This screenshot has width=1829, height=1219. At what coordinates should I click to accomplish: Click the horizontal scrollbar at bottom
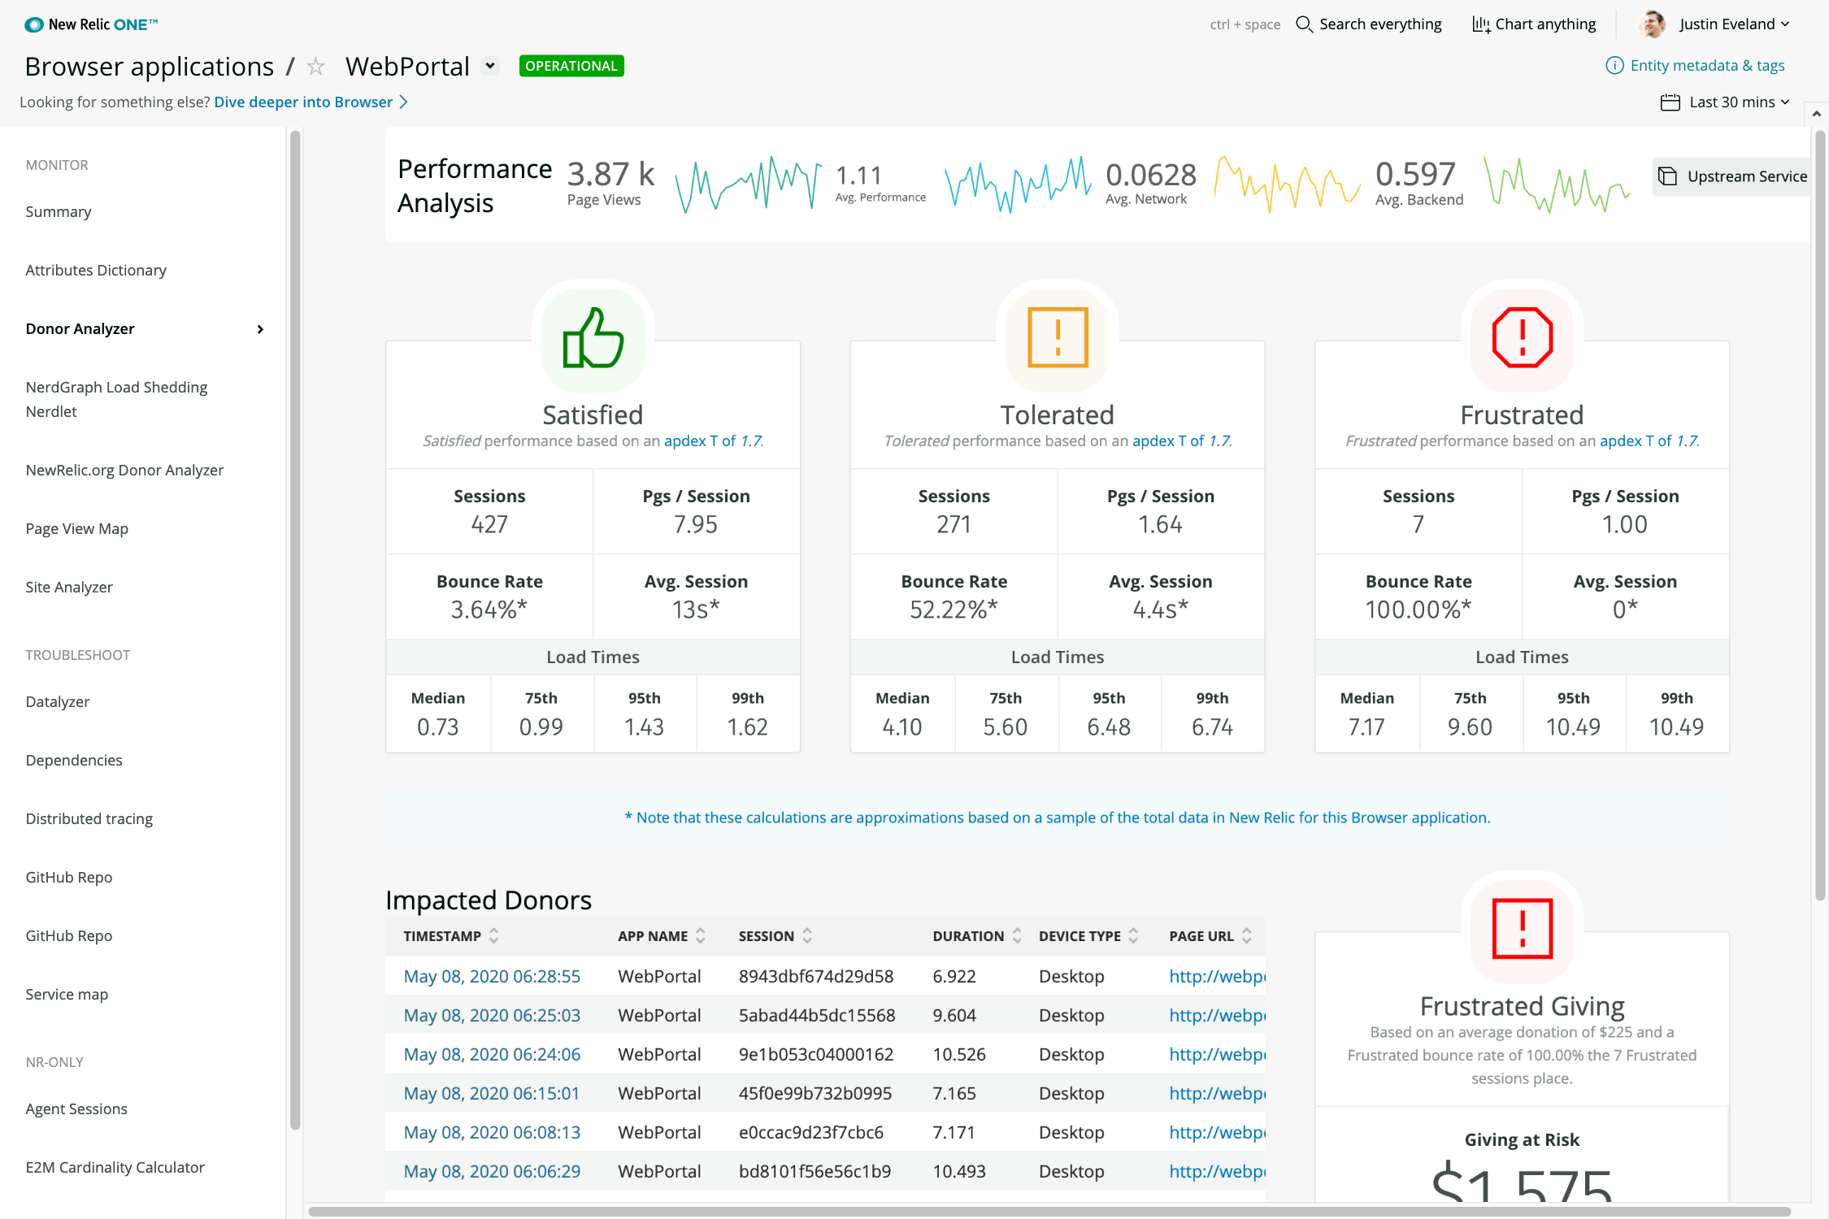coord(1049,1211)
